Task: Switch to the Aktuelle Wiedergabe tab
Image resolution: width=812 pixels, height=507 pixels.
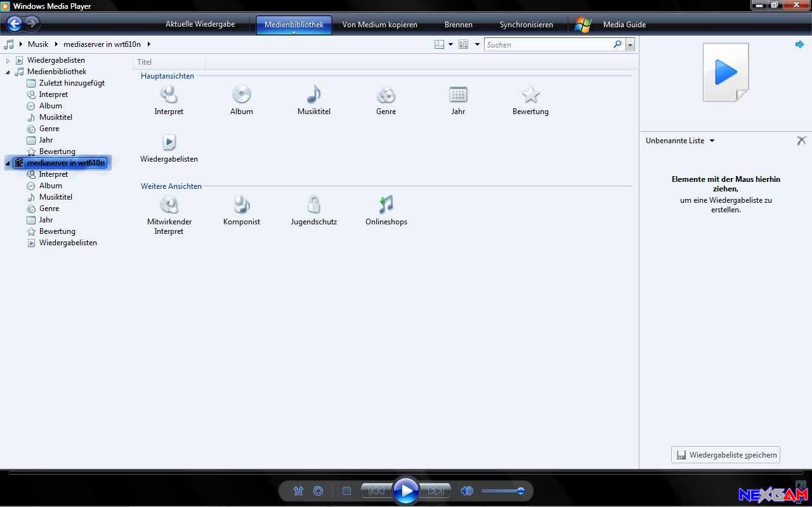Action: 200,25
